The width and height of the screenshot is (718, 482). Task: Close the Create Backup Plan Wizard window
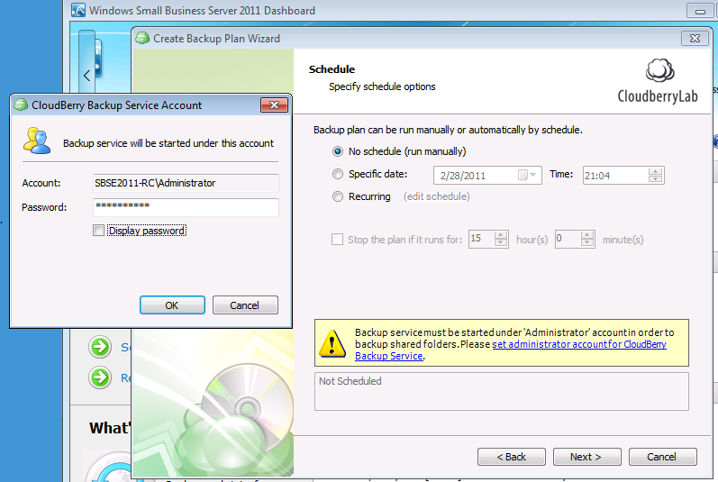695,39
